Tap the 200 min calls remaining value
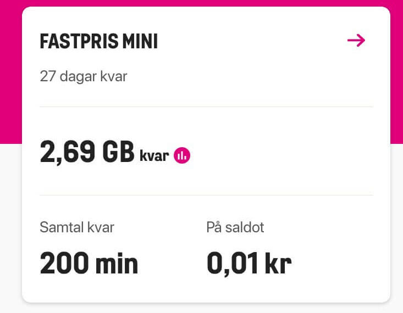The height and width of the screenshot is (313, 403). pos(89,263)
